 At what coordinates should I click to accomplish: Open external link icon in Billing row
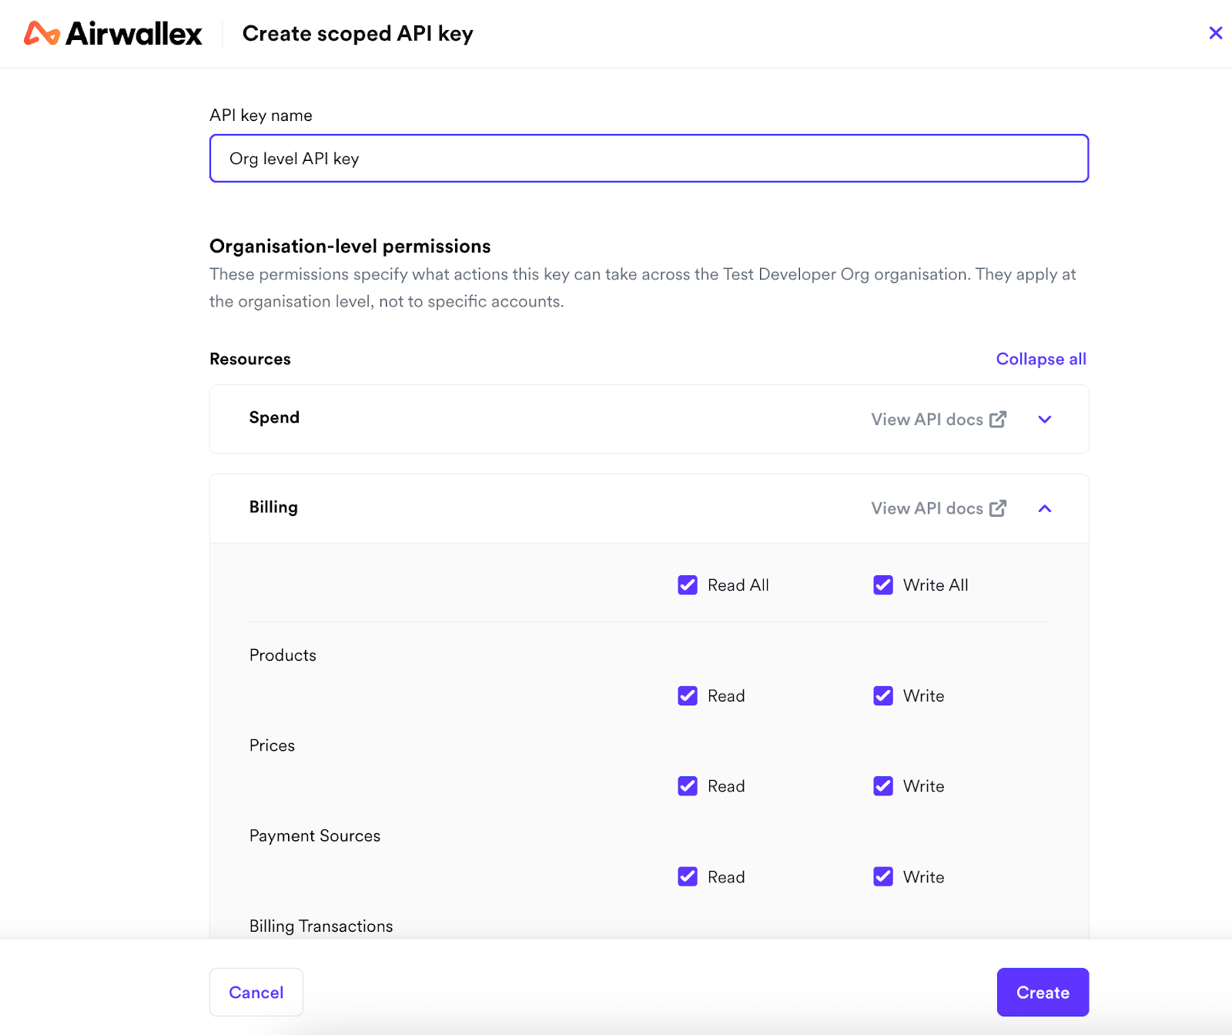tap(998, 508)
